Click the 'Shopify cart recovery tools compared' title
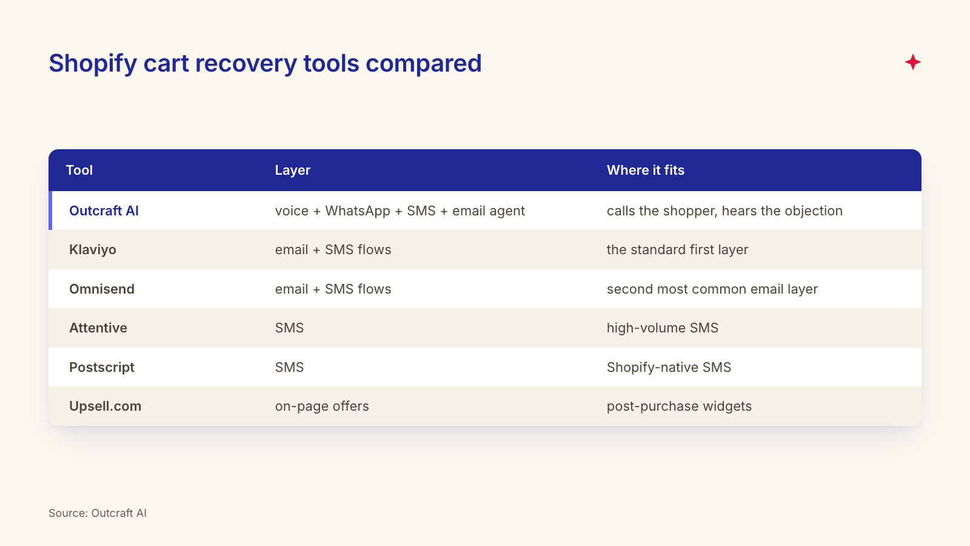970x546 pixels. click(265, 63)
